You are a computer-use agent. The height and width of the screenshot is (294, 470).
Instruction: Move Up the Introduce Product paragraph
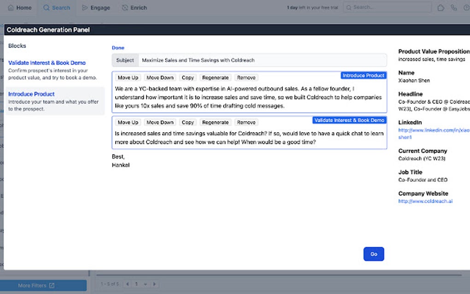(x=128, y=77)
